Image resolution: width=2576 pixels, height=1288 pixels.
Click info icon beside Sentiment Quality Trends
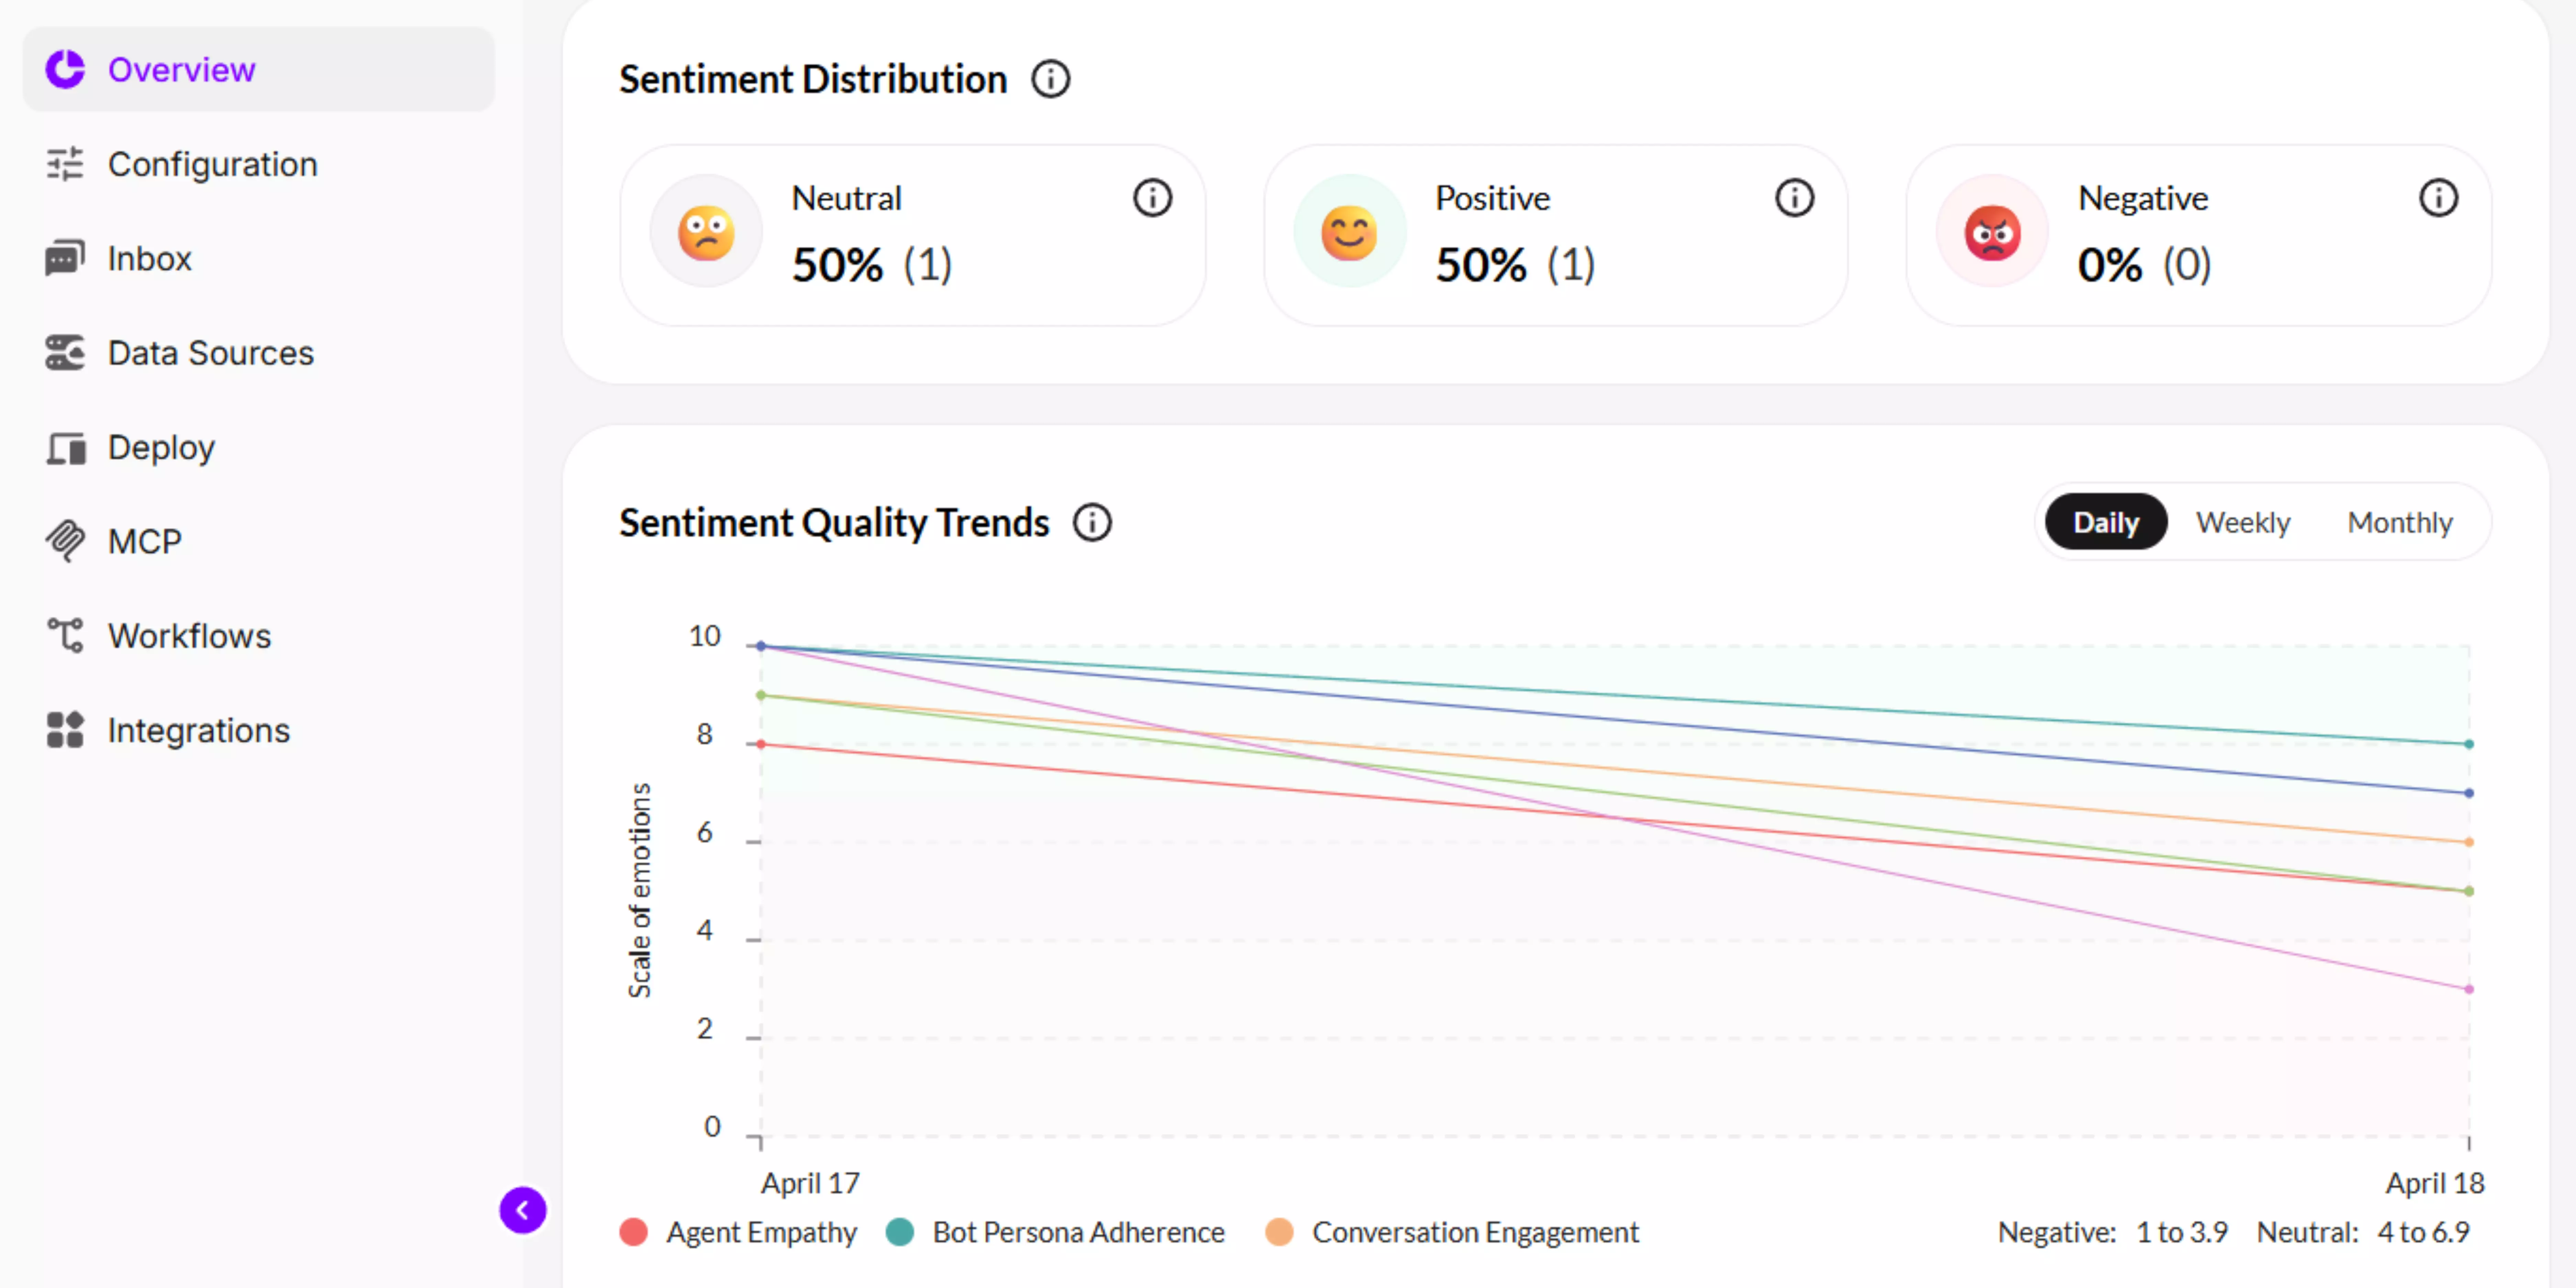click(1092, 522)
